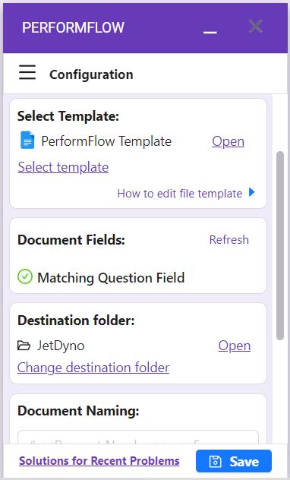
Task: Close the PerformFlow sidebar with the X
Action: [255, 26]
